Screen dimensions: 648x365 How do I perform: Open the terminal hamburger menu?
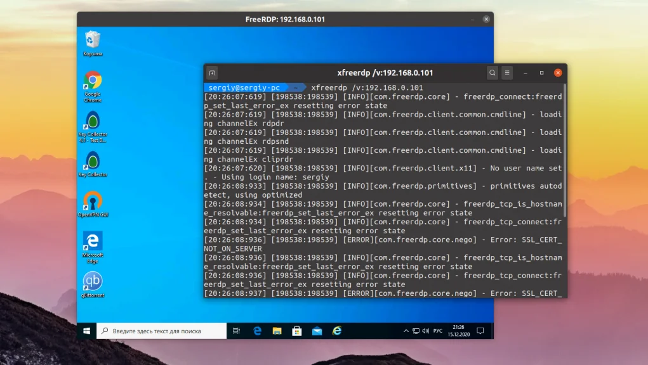(507, 72)
